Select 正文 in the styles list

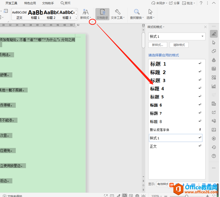click(x=176, y=146)
